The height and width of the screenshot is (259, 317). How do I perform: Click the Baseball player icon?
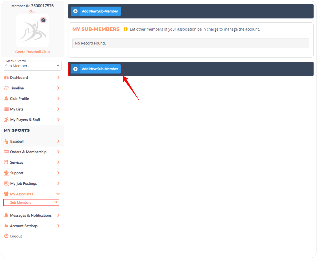coord(6,141)
